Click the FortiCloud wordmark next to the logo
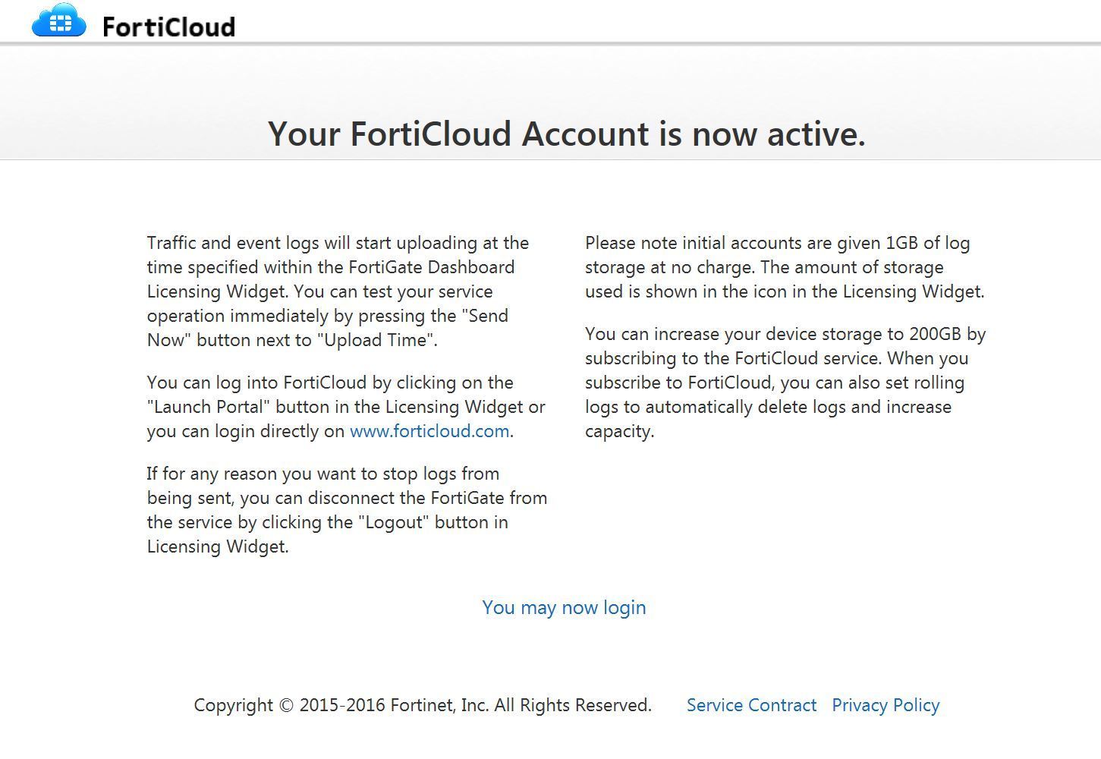Screen dimensions: 1101x759 coord(167,25)
